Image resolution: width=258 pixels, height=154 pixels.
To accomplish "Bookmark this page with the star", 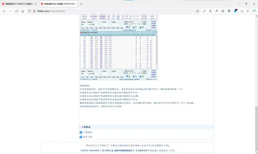I will coord(197,11).
